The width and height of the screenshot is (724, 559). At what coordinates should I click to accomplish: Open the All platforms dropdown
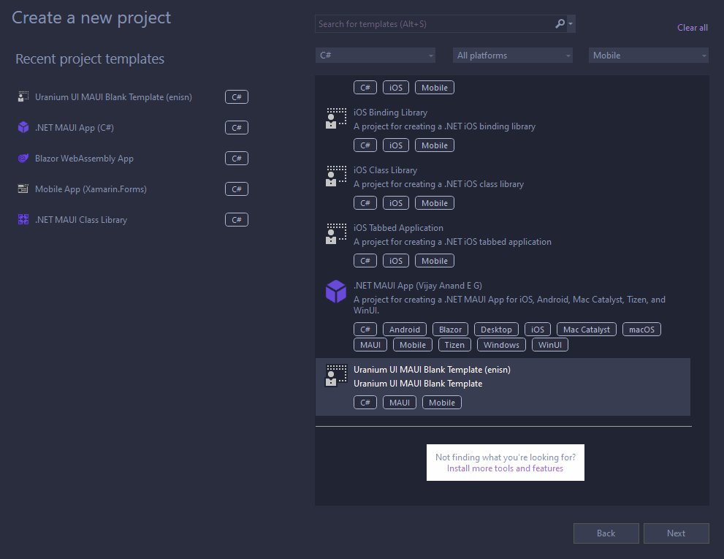point(512,55)
